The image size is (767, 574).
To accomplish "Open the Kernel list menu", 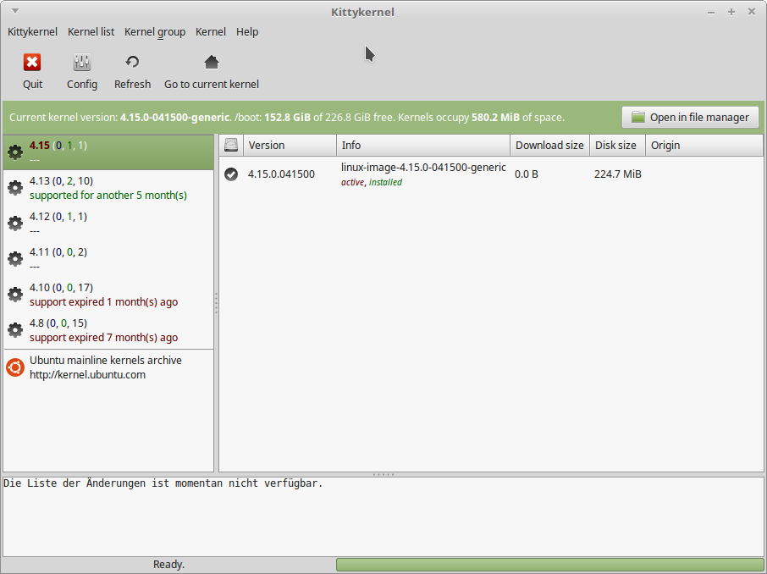I will 91,32.
